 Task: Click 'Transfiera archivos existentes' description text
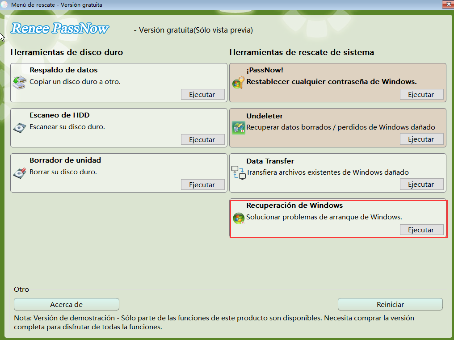328,172
